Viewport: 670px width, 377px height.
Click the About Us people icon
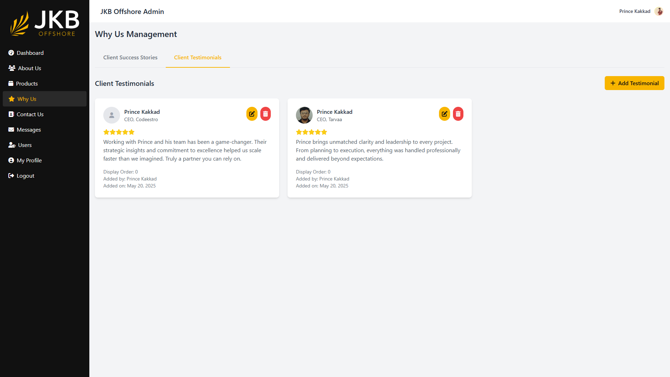coord(12,68)
